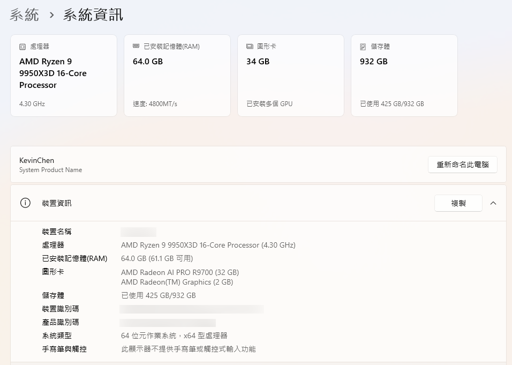Go back to 系統 via the breadcrumb
This screenshot has height=365, width=512.
click(x=25, y=14)
